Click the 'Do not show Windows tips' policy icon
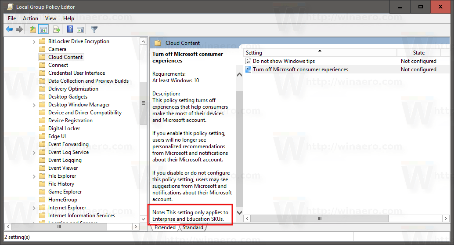Image resolution: width=454 pixels, height=245 pixels. coord(248,61)
